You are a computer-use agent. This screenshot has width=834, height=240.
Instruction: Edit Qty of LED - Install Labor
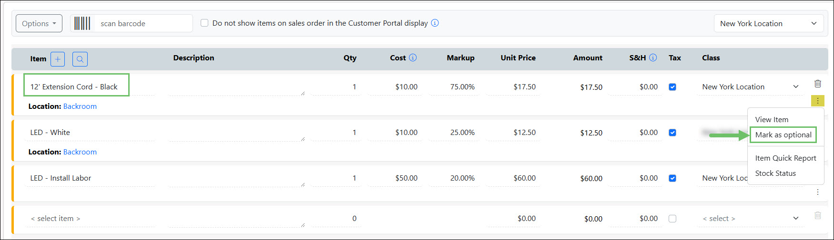pos(336,178)
